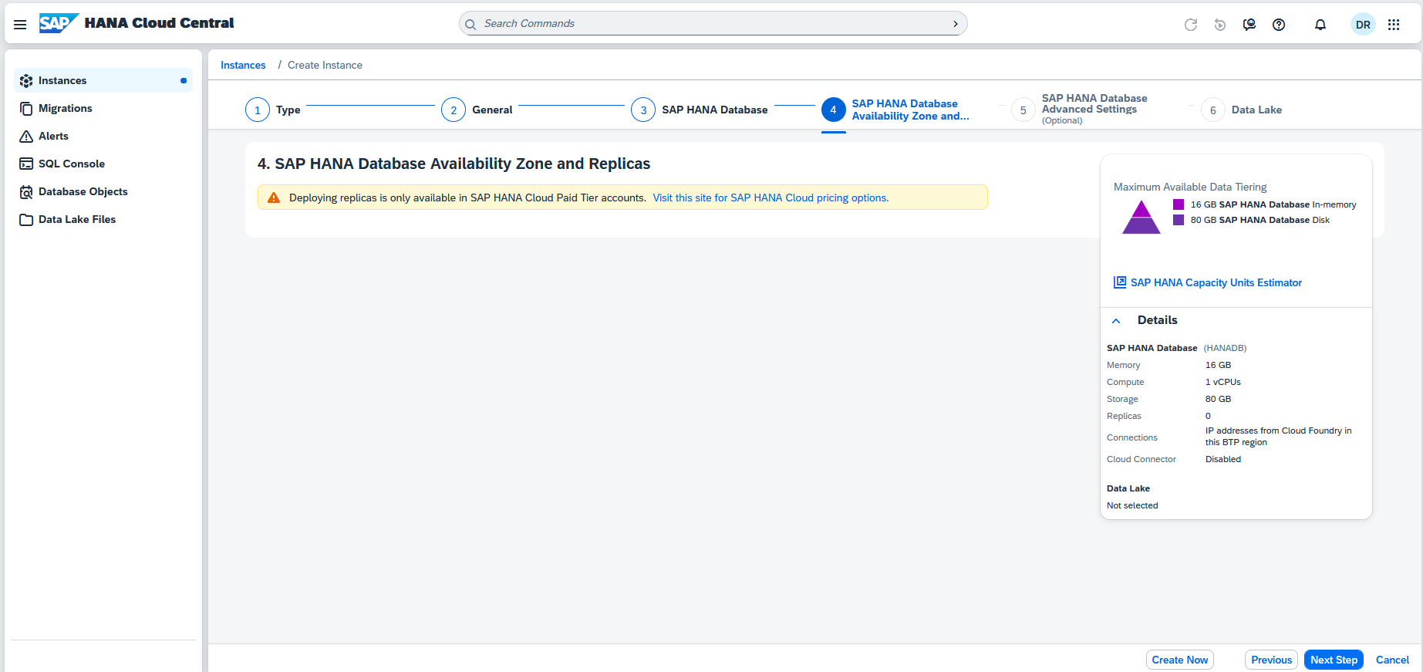Select step 4 Availability Zone and Replicas
This screenshot has height=672, width=1423.
895,110
